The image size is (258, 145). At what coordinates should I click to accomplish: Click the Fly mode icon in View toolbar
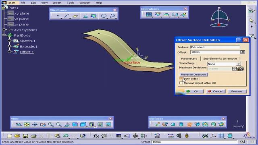click(19, 124)
